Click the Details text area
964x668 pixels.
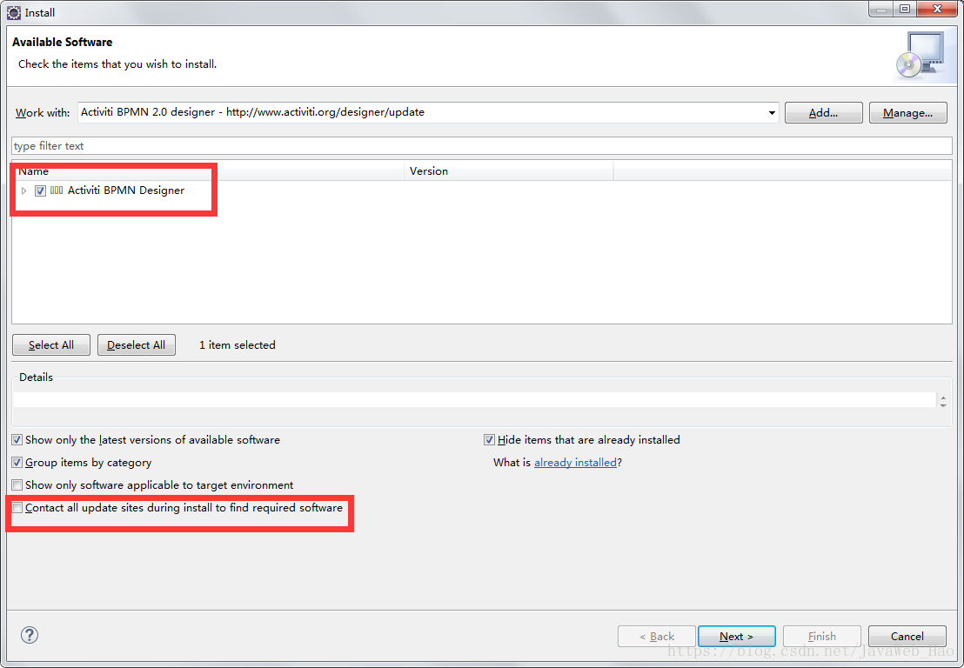click(475, 400)
